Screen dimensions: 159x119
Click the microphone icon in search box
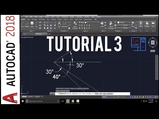[x=58, y=101]
